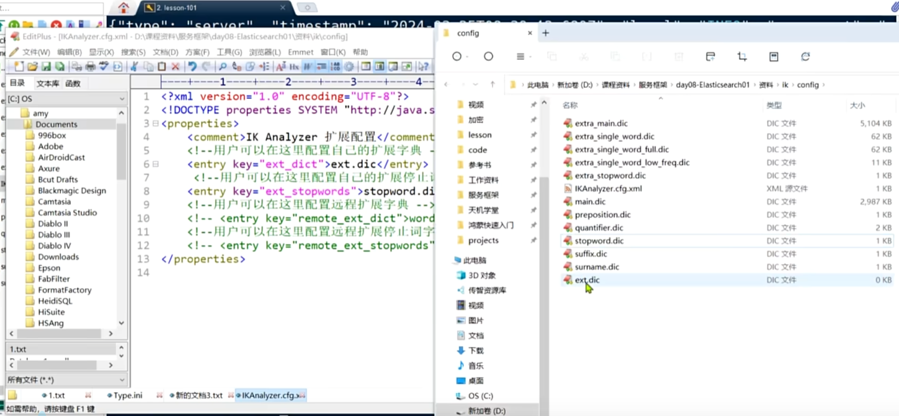Click the Save All icon in EditPlus
This screenshot has height=416, width=899.
point(59,66)
